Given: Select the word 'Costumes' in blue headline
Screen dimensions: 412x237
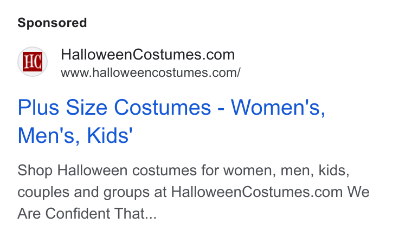Looking at the screenshot, I should click(x=163, y=108).
